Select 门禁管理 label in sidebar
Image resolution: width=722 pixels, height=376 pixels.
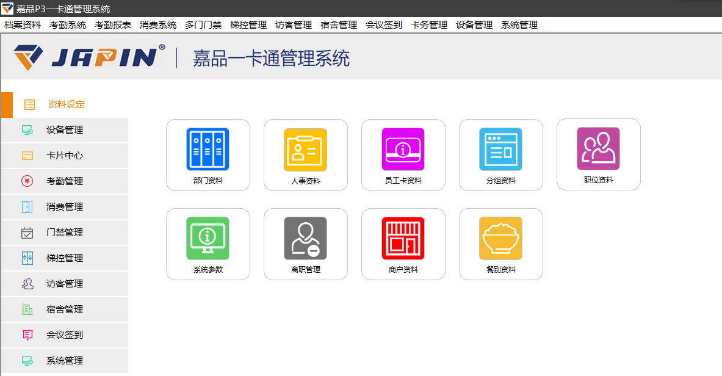65,233
